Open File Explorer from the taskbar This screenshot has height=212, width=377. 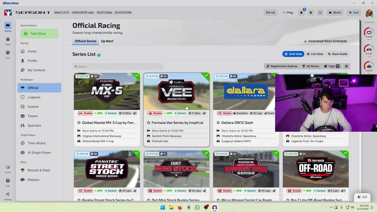coord(171,207)
